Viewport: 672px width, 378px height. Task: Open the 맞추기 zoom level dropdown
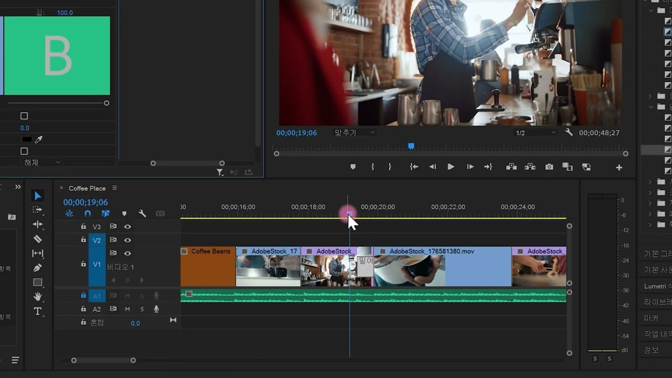coord(355,133)
